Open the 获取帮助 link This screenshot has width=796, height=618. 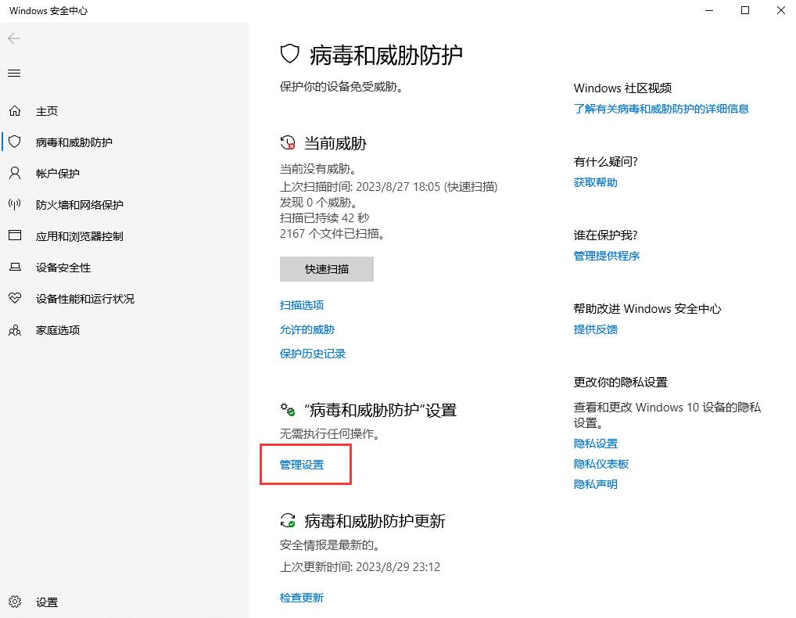pyautogui.click(x=596, y=182)
